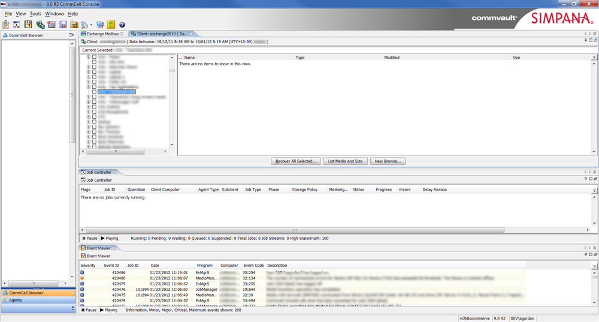Image resolution: width=599 pixels, height=322 pixels.
Task: Close the Client: exchange2010 tab
Action: tap(191, 34)
